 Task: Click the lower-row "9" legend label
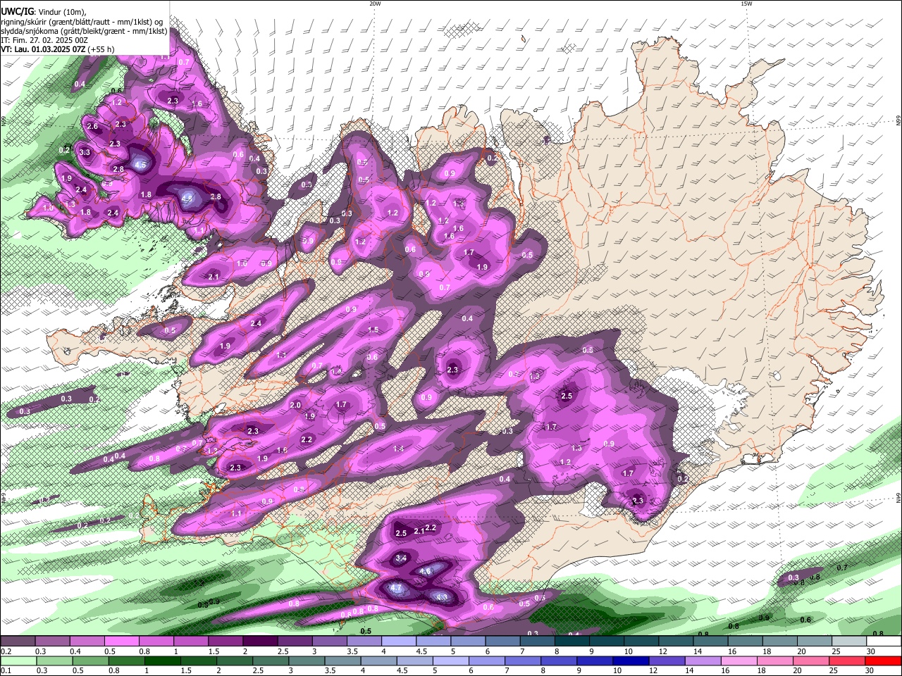(x=579, y=670)
